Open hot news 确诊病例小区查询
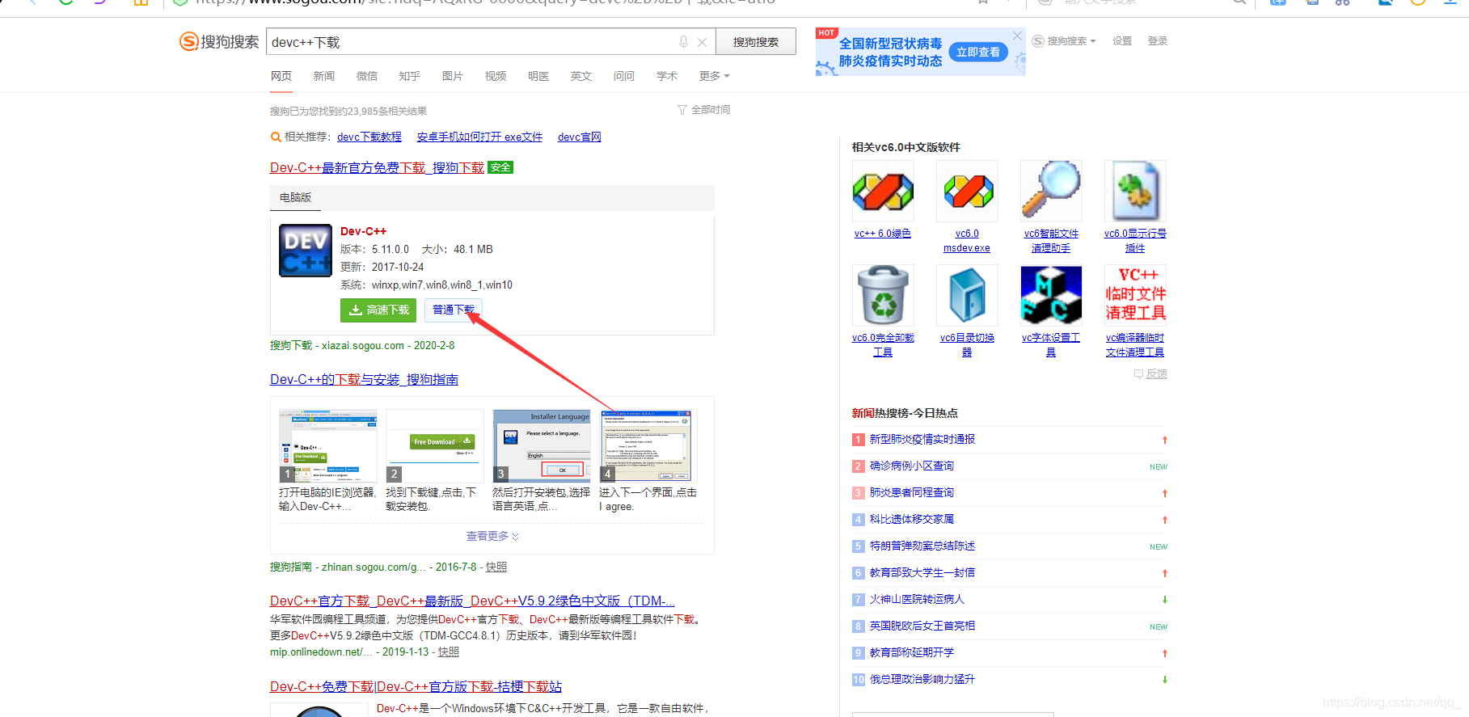 (x=912, y=466)
